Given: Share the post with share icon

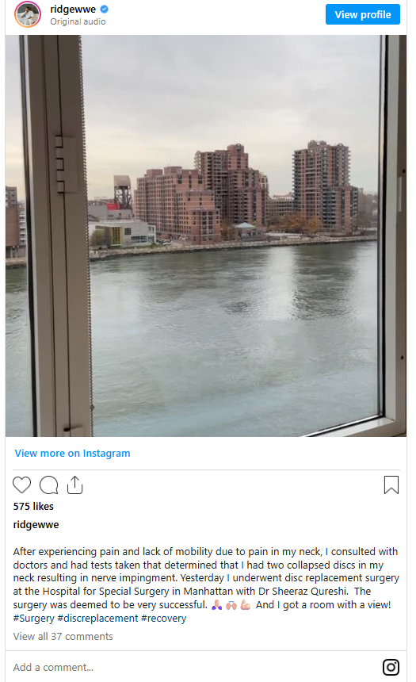Looking at the screenshot, I should tap(74, 485).
